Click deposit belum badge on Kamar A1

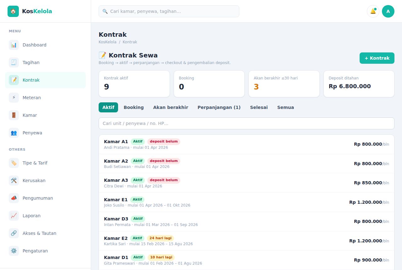point(164,142)
